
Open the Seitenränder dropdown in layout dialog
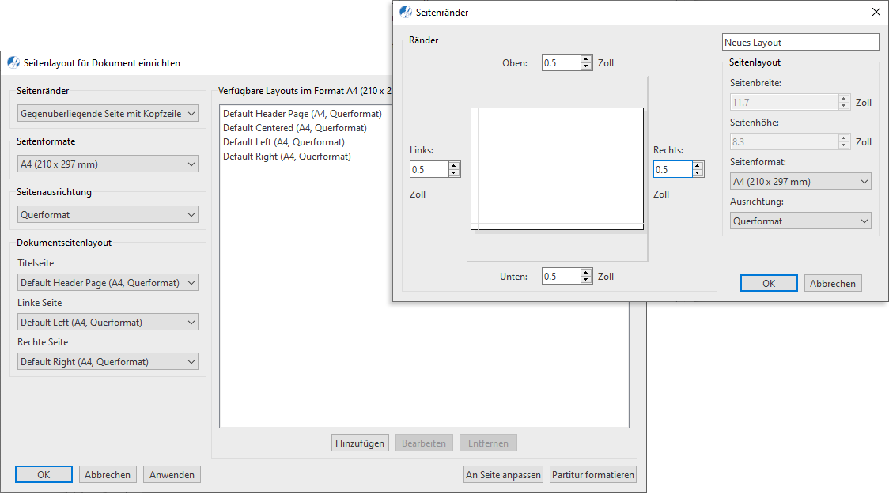108,114
